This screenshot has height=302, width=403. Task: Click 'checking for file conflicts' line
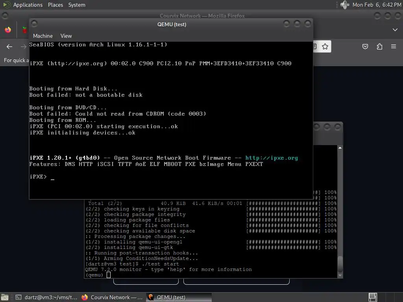[137, 225]
